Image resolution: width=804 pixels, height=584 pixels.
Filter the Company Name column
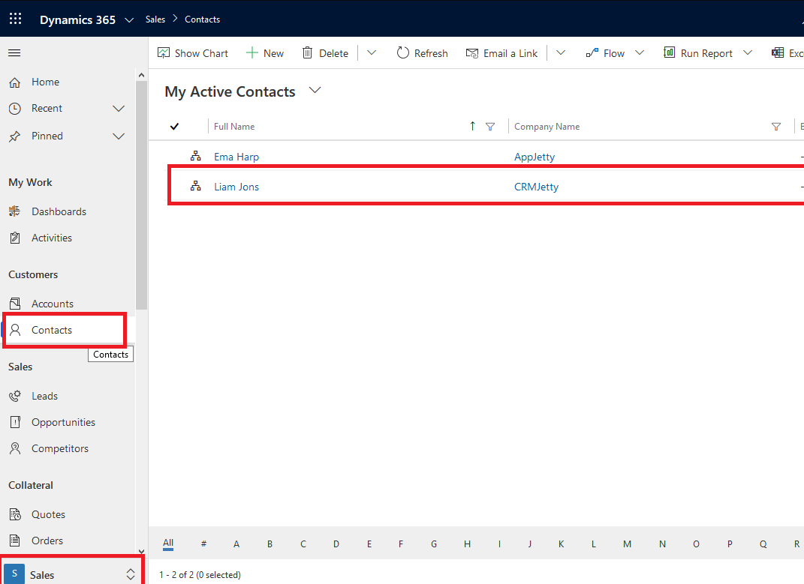point(776,127)
